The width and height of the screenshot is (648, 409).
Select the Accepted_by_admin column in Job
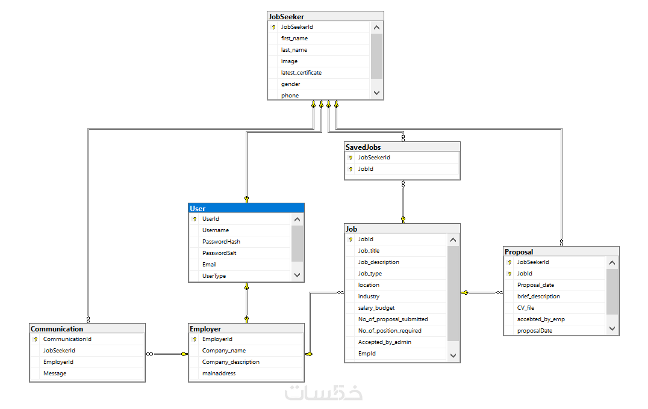pos(396,342)
